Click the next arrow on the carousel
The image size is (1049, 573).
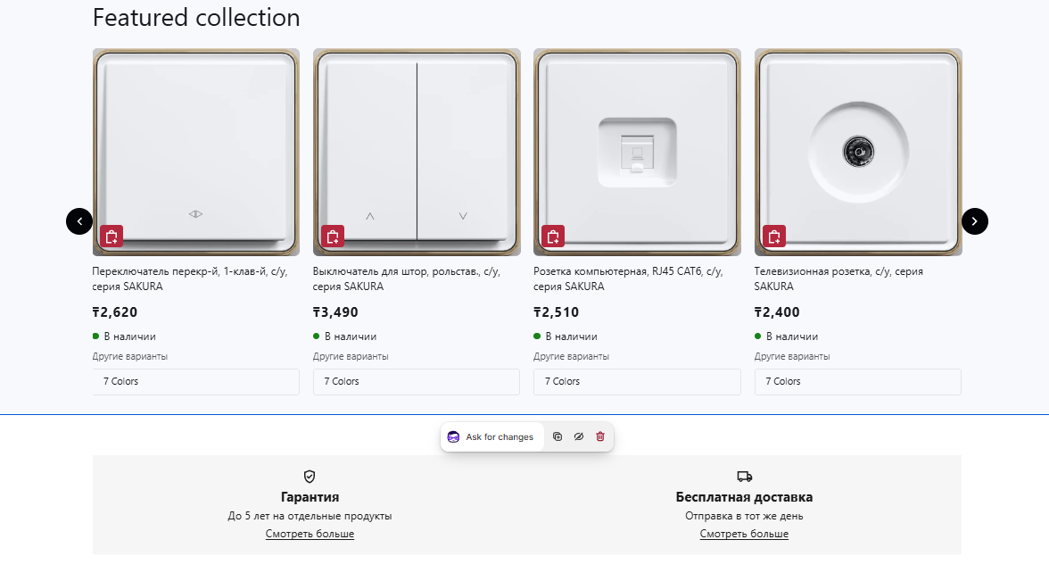click(974, 221)
